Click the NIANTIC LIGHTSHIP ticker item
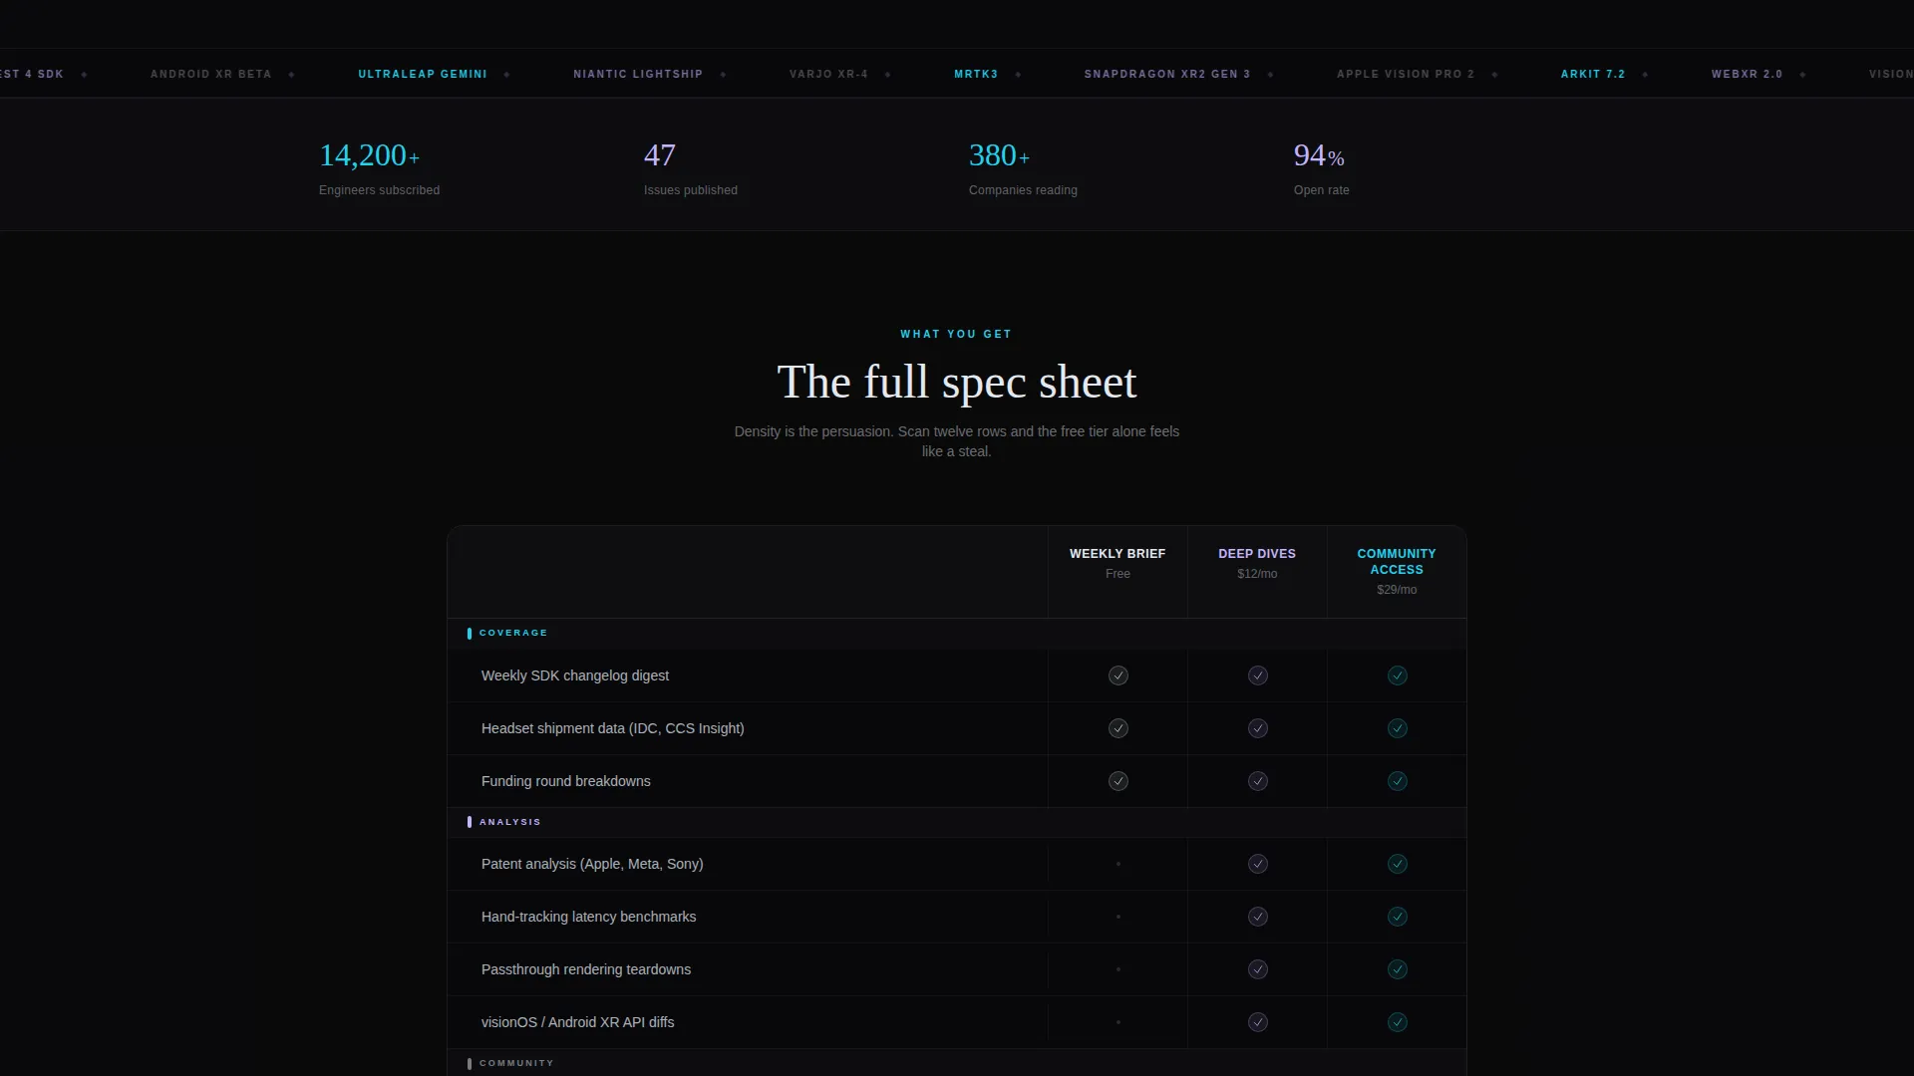Viewport: 1914px width, 1076px height. [638, 74]
